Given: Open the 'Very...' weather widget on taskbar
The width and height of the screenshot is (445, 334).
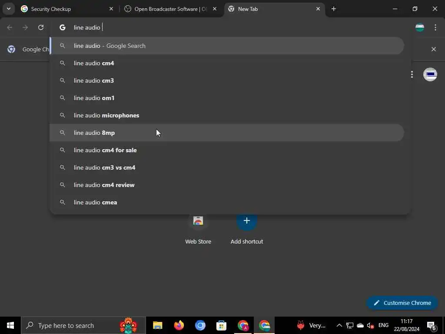Looking at the screenshot, I should pos(311,325).
